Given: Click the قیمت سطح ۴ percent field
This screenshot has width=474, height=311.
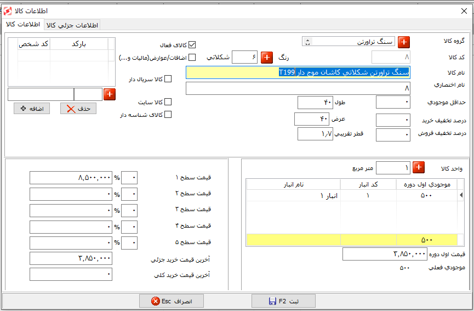Looking at the screenshot, I should [129, 227].
